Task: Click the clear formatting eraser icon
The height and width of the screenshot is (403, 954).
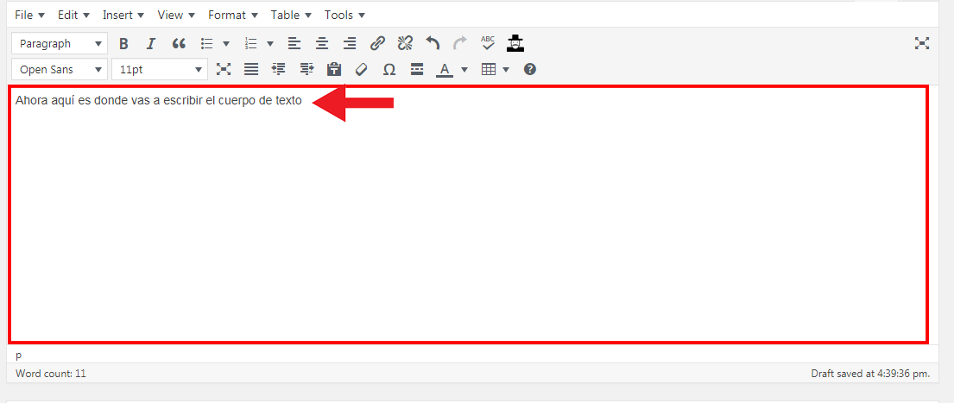Action: [x=362, y=69]
